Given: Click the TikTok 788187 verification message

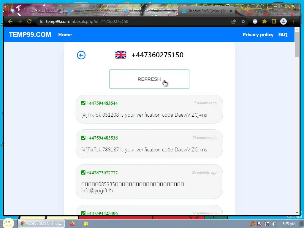Looking at the screenshot, I should pos(144,150).
